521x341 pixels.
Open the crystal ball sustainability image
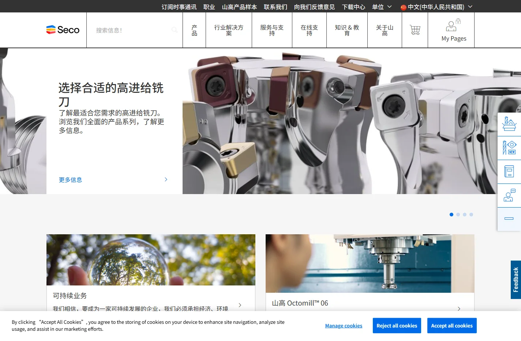(x=151, y=260)
